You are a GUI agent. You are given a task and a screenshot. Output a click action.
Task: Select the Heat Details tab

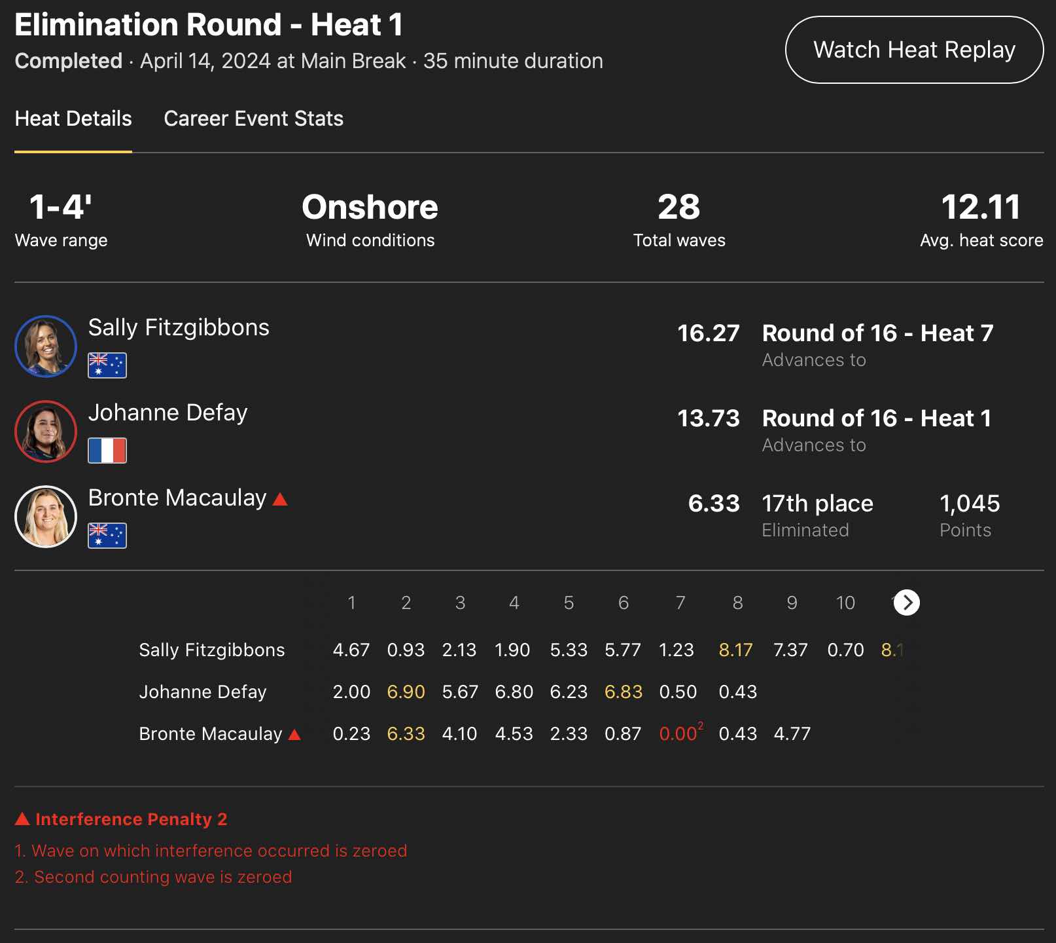point(73,119)
